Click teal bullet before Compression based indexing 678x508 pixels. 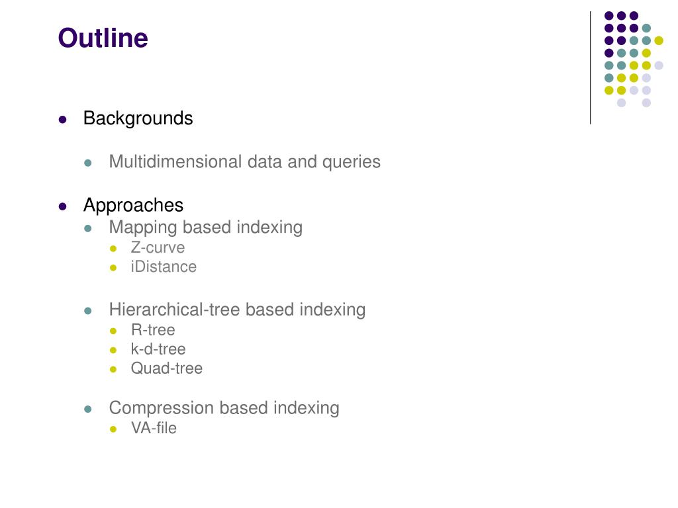88,409
